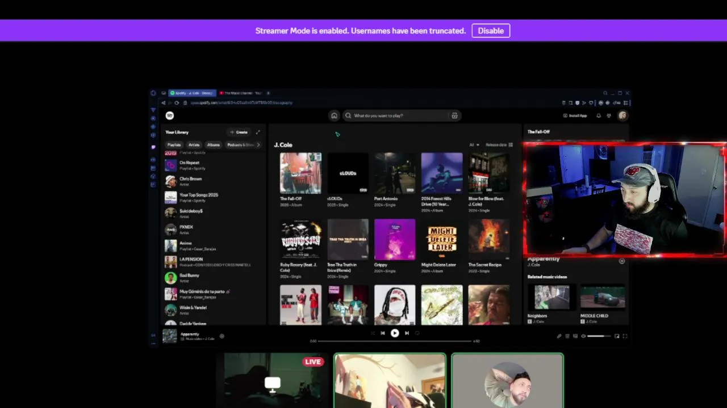Toggle shuffle in the player bar
Viewport: 727px width, 408px height.
373,333
